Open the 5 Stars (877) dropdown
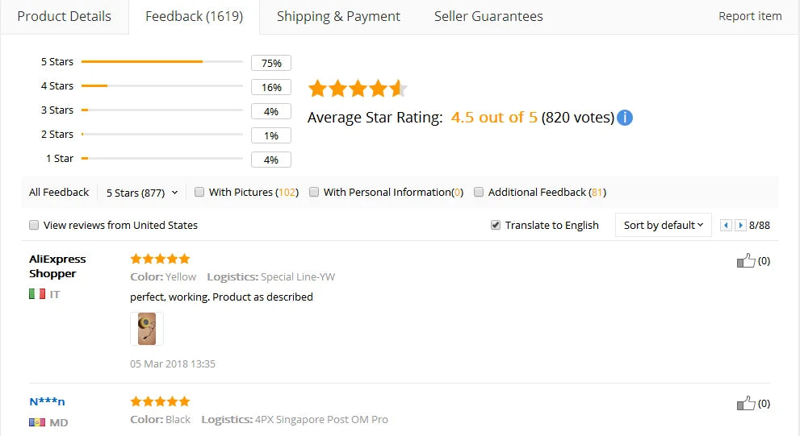Screen dimensions: 800x436 (x=142, y=193)
